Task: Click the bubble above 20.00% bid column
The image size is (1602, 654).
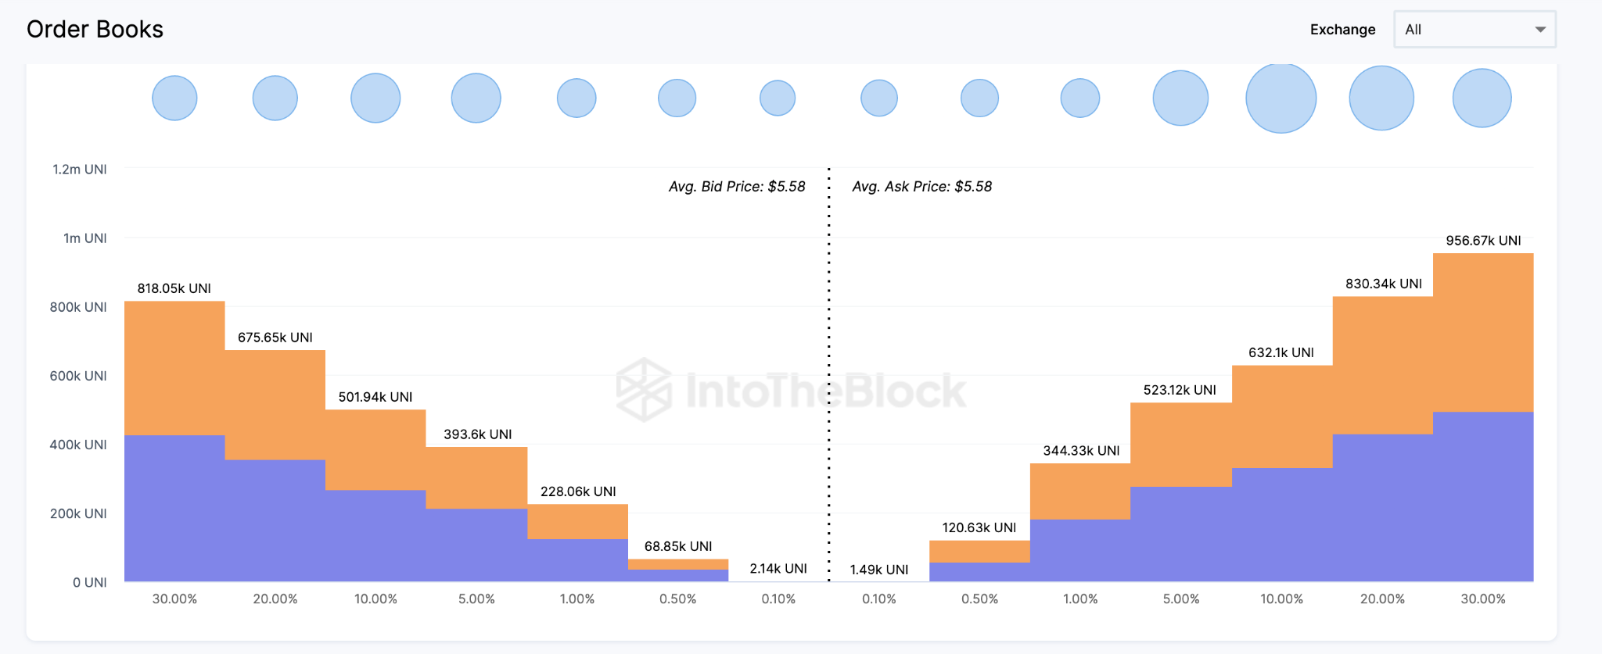Action: (275, 98)
